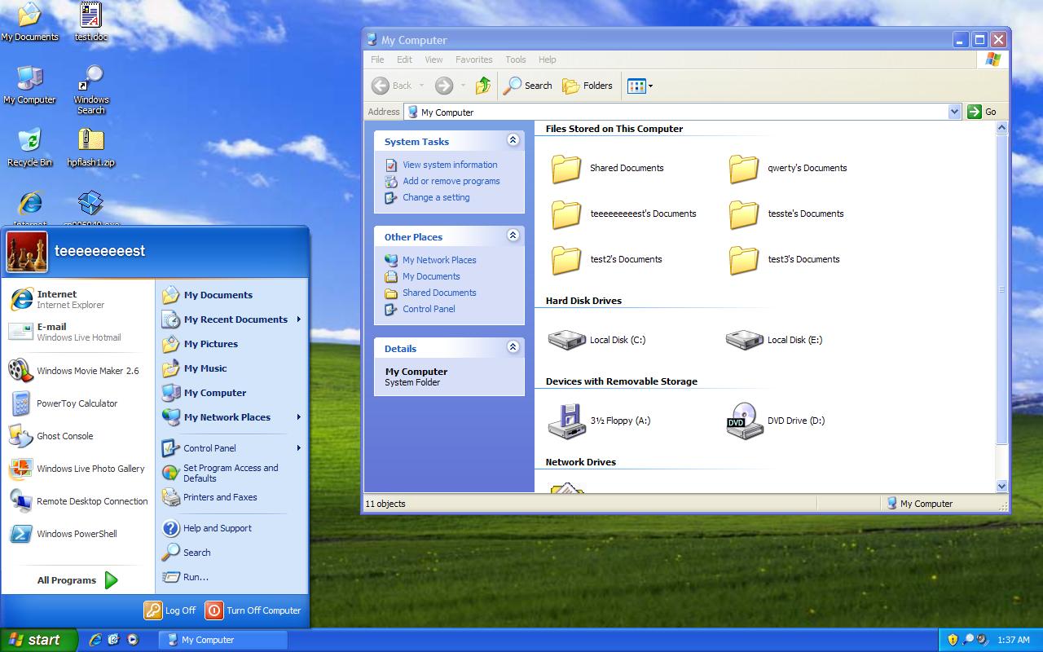Image resolution: width=1043 pixels, height=652 pixels.
Task: Launch Windows Movie Maker 2.6
Action: tap(78, 371)
